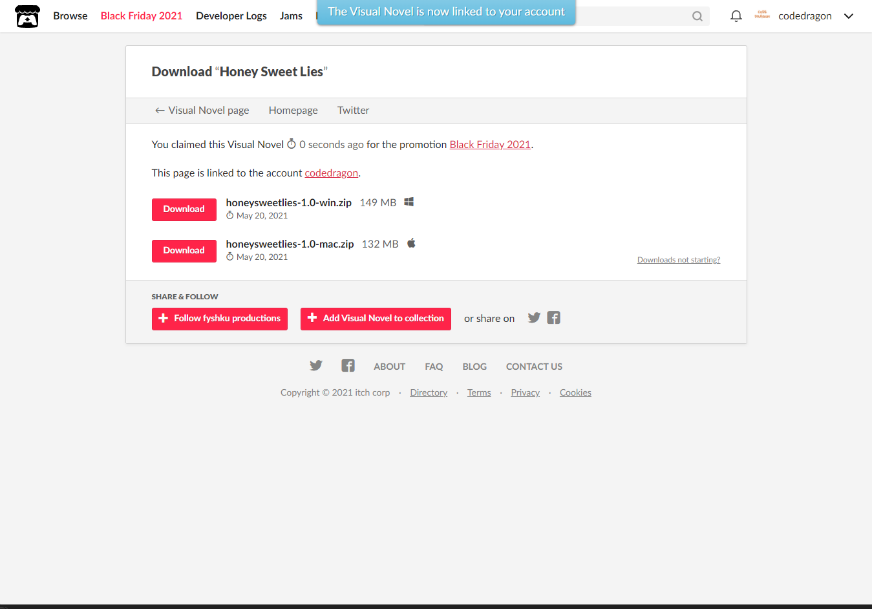This screenshot has width=872, height=609.
Task: Open the Homepage link
Action: [293, 111]
